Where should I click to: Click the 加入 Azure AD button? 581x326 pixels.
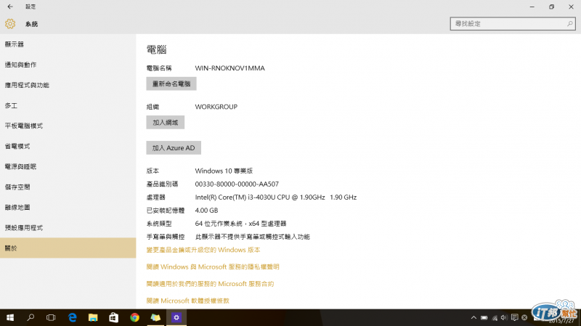click(174, 148)
